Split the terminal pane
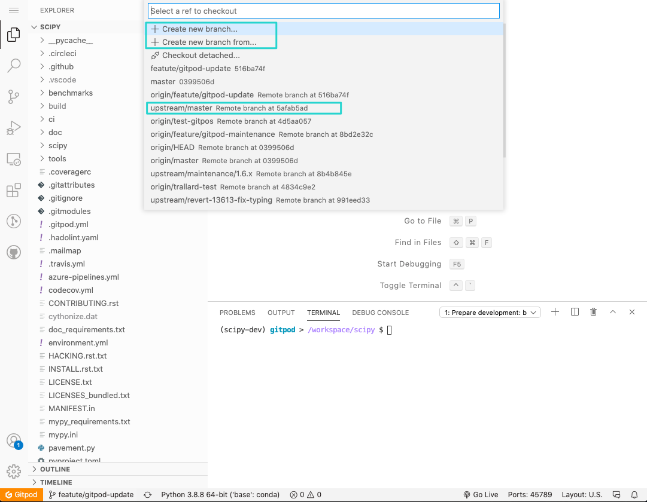Image resolution: width=647 pixels, height=502 pixels. (574, 311)
